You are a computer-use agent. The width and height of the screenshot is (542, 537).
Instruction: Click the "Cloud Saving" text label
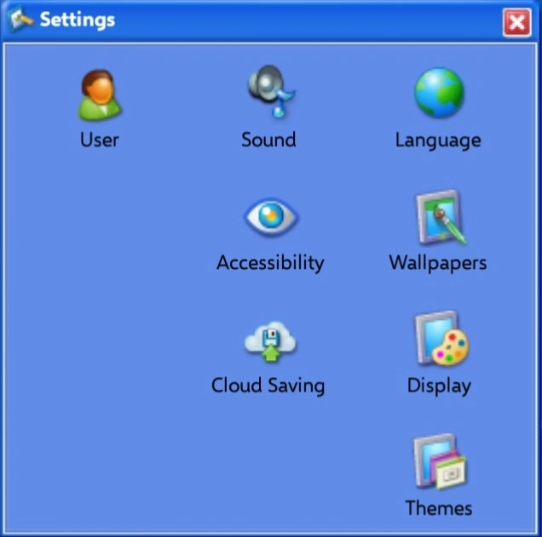coord(268,386)
